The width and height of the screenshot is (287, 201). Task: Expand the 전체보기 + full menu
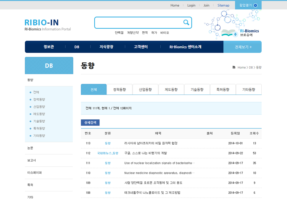point(243,47)
